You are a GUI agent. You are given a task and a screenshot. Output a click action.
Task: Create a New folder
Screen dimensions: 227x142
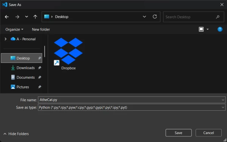(x=41, y=29)
